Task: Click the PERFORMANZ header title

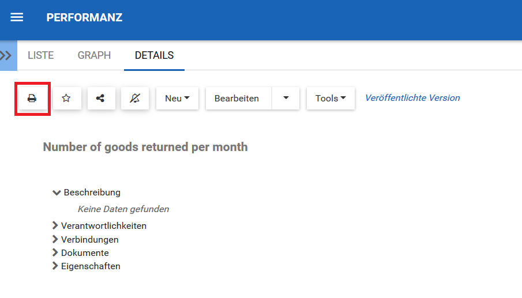Action: (x=84, y=17)
